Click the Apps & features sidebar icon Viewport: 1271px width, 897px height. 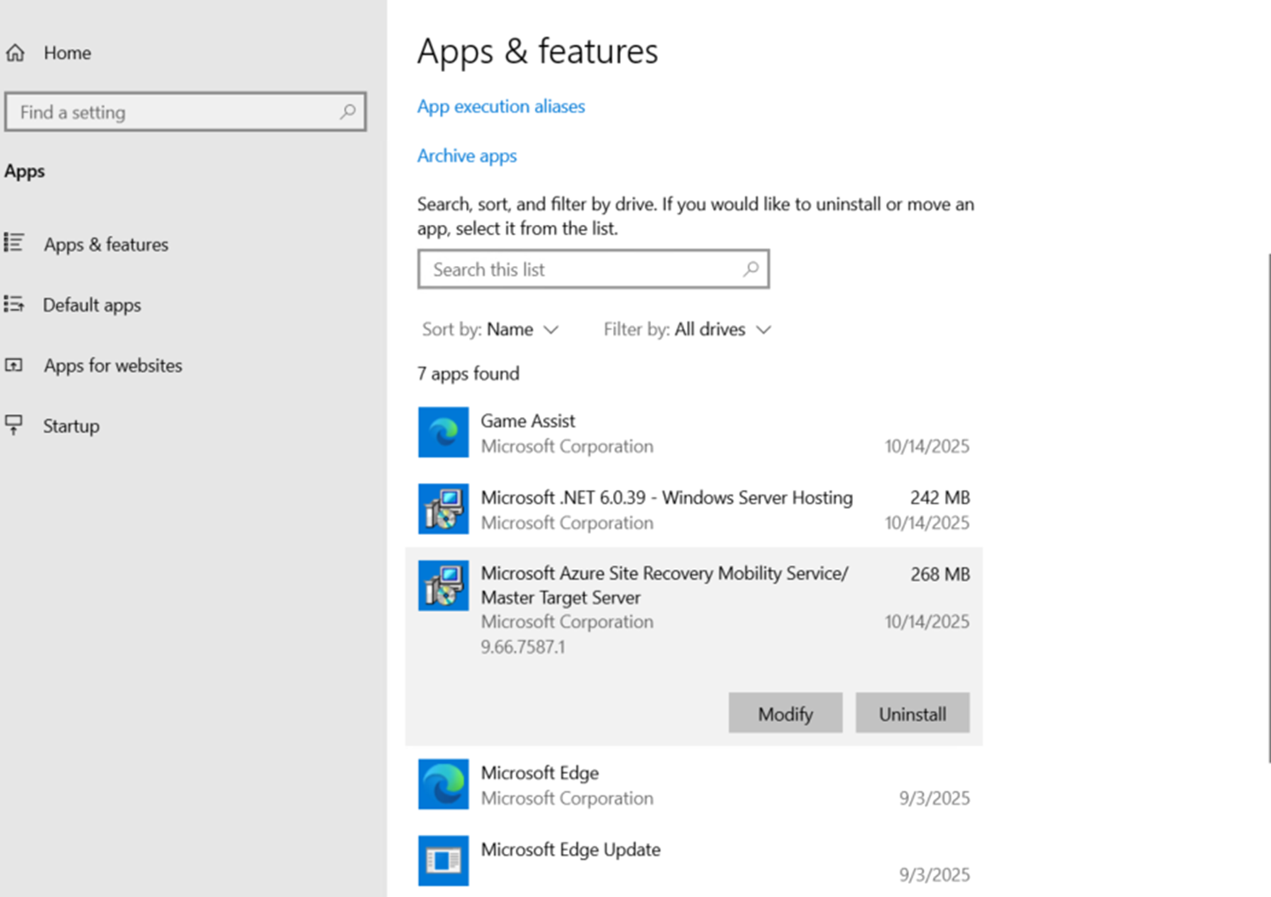pyautogui.click(x=14, y=242)
